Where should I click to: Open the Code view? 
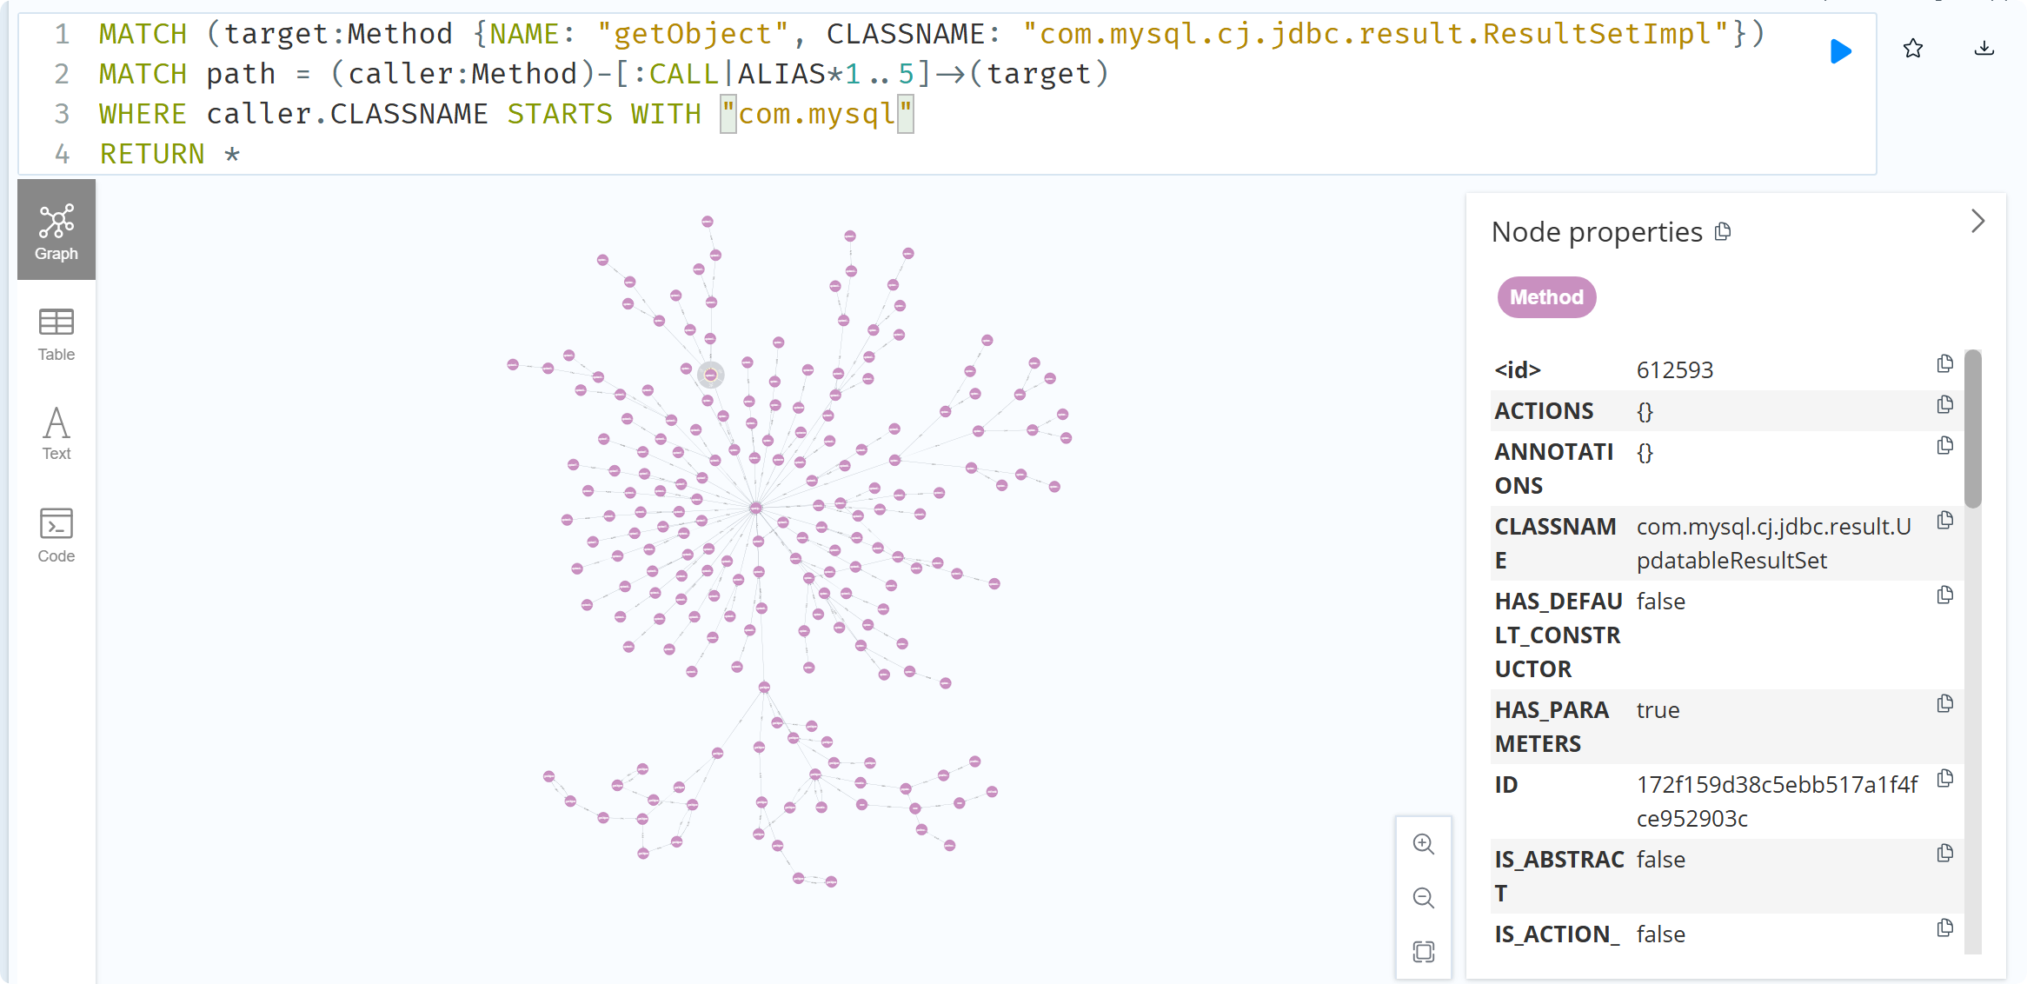pos(56,535)
